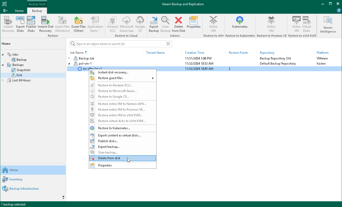Select Virtual Disks oVirt KVM icon
Image resolution: width=342 pixels, height=207 pixels.
point(307,24)
